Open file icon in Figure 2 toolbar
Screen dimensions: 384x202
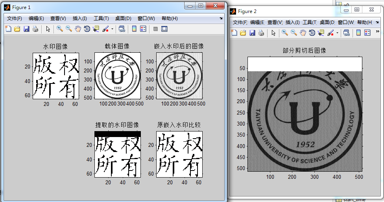tap(243, 33)
